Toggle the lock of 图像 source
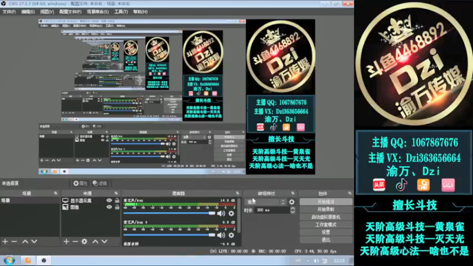This screenshot has width=473, height=266. tap(116, 207)
